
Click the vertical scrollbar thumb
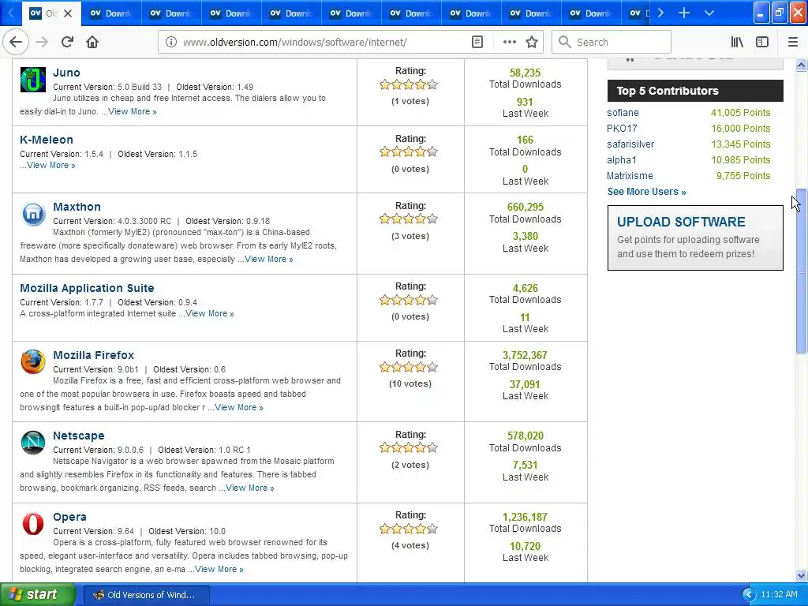point(801,271)
